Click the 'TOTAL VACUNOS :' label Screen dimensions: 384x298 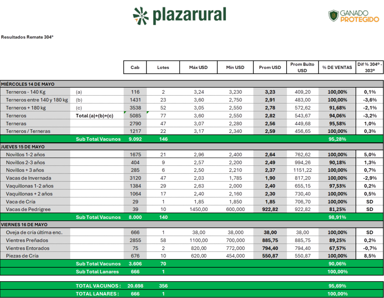[x=98, y=286]
